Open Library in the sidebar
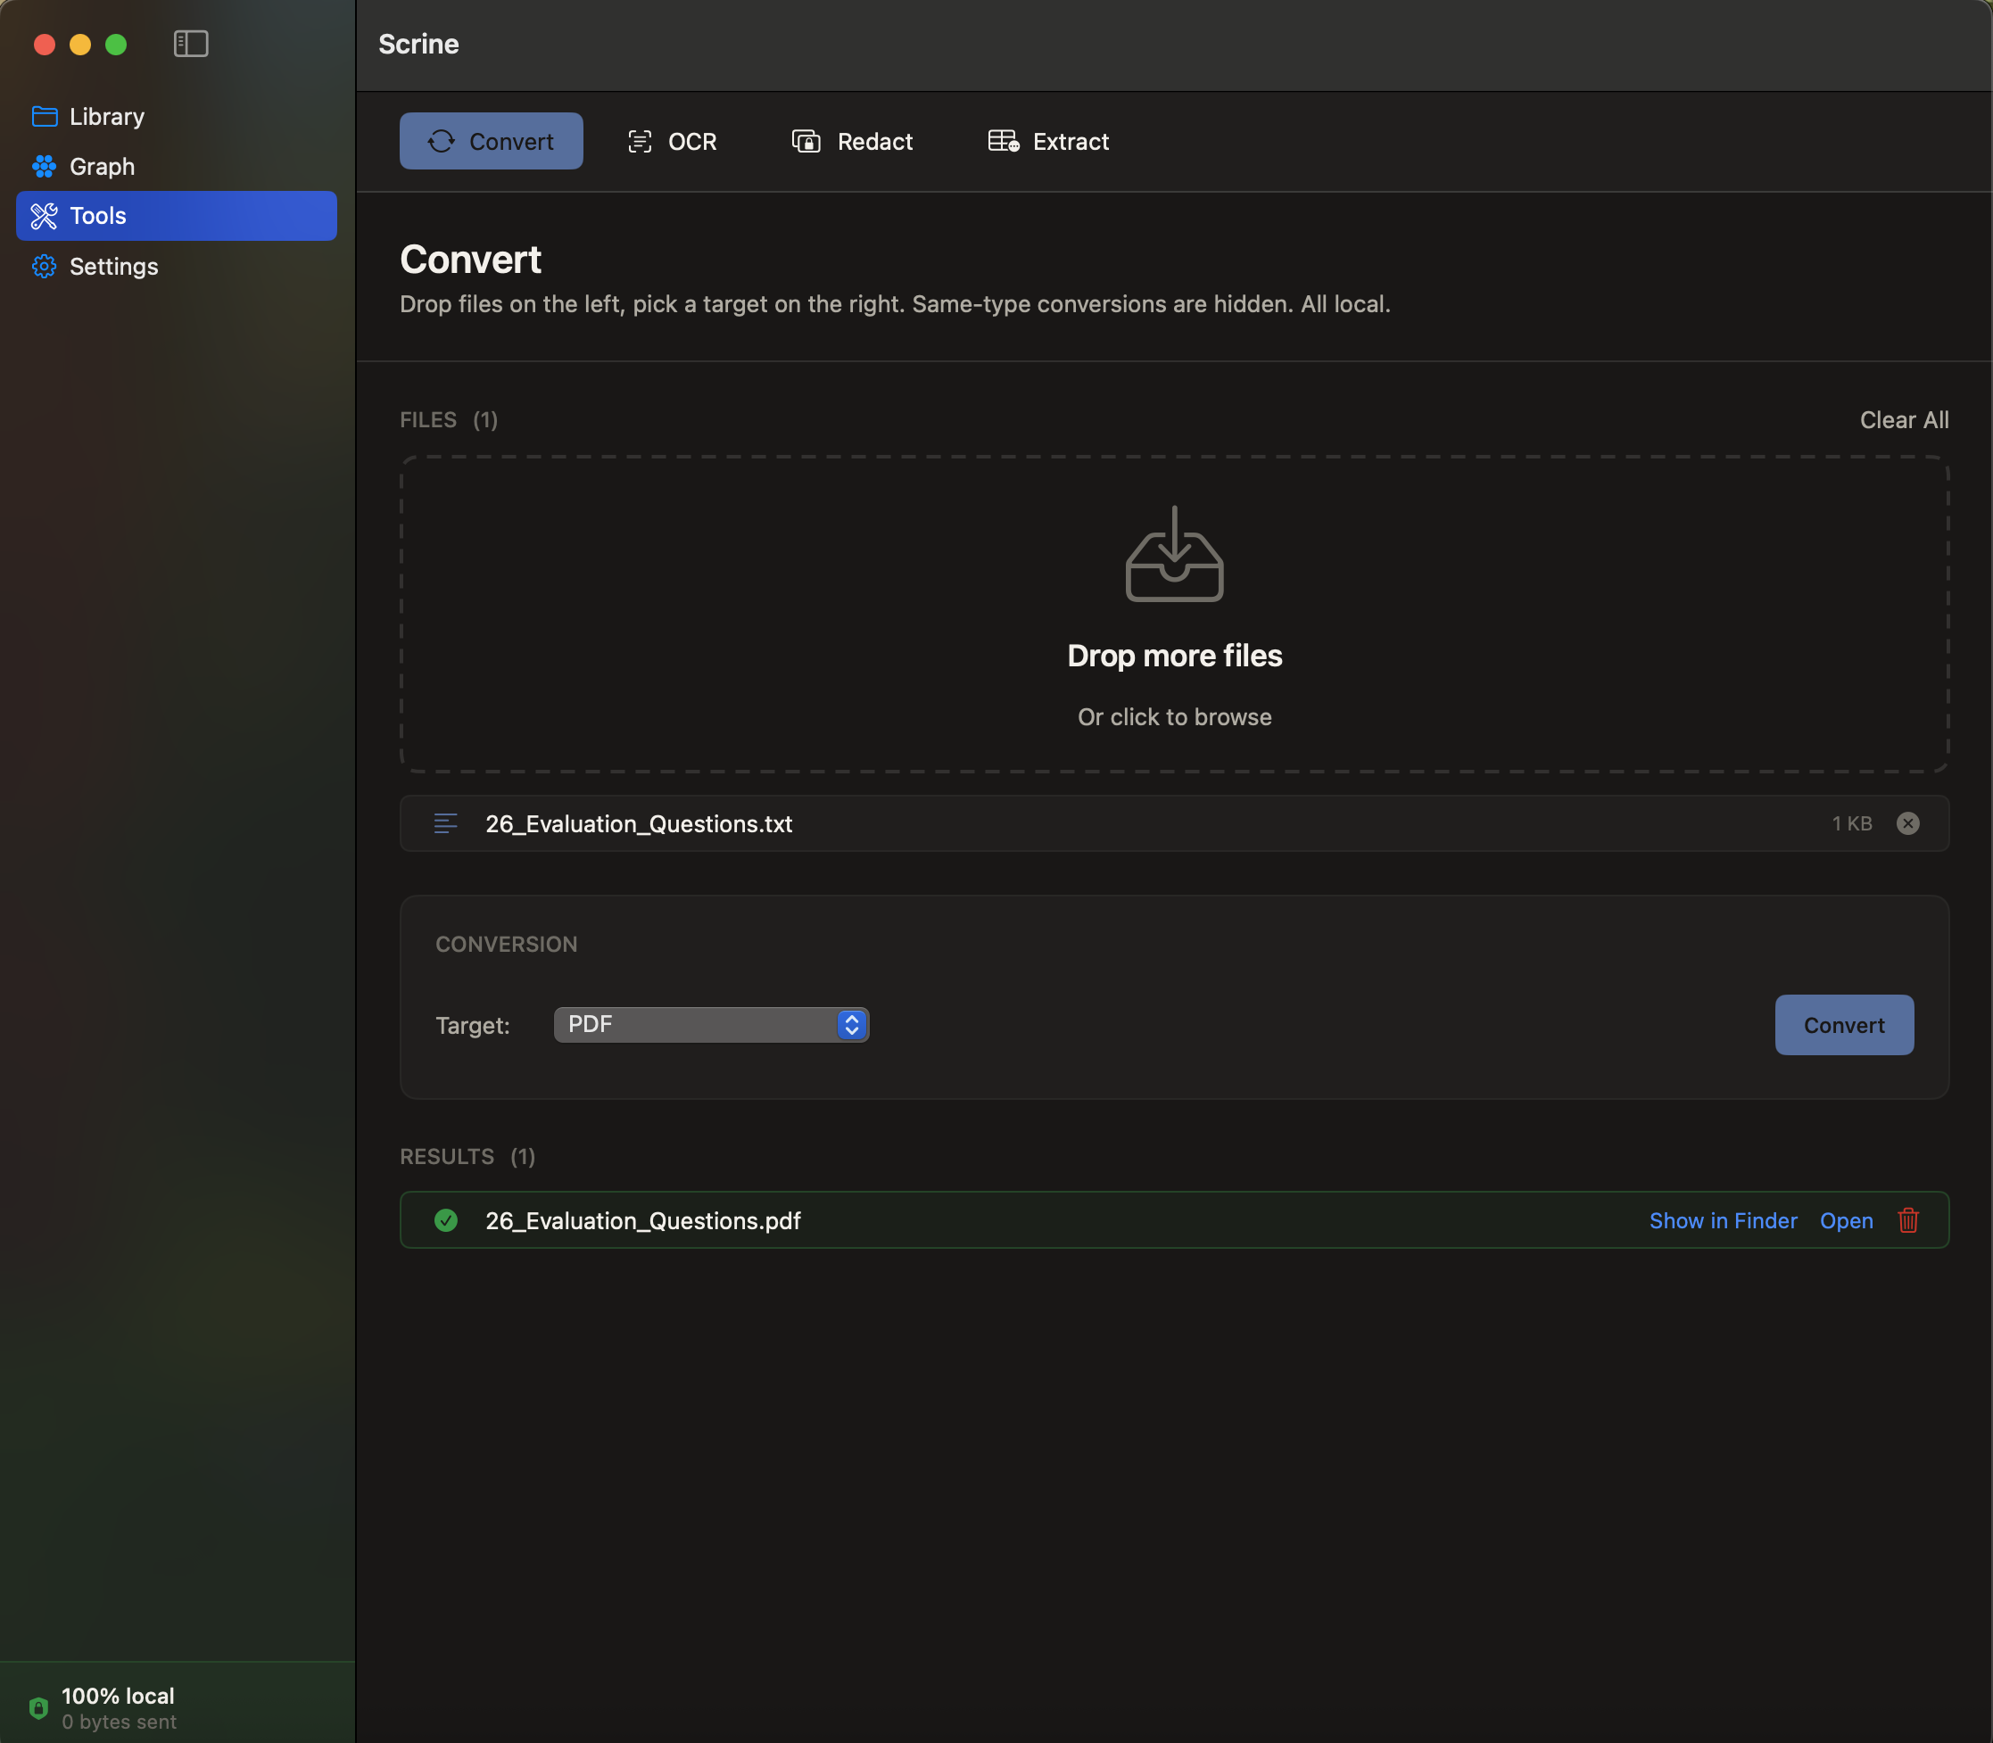Image resolution: width=1993 pixels, height=1743 pixels. [x=176, y=117]
